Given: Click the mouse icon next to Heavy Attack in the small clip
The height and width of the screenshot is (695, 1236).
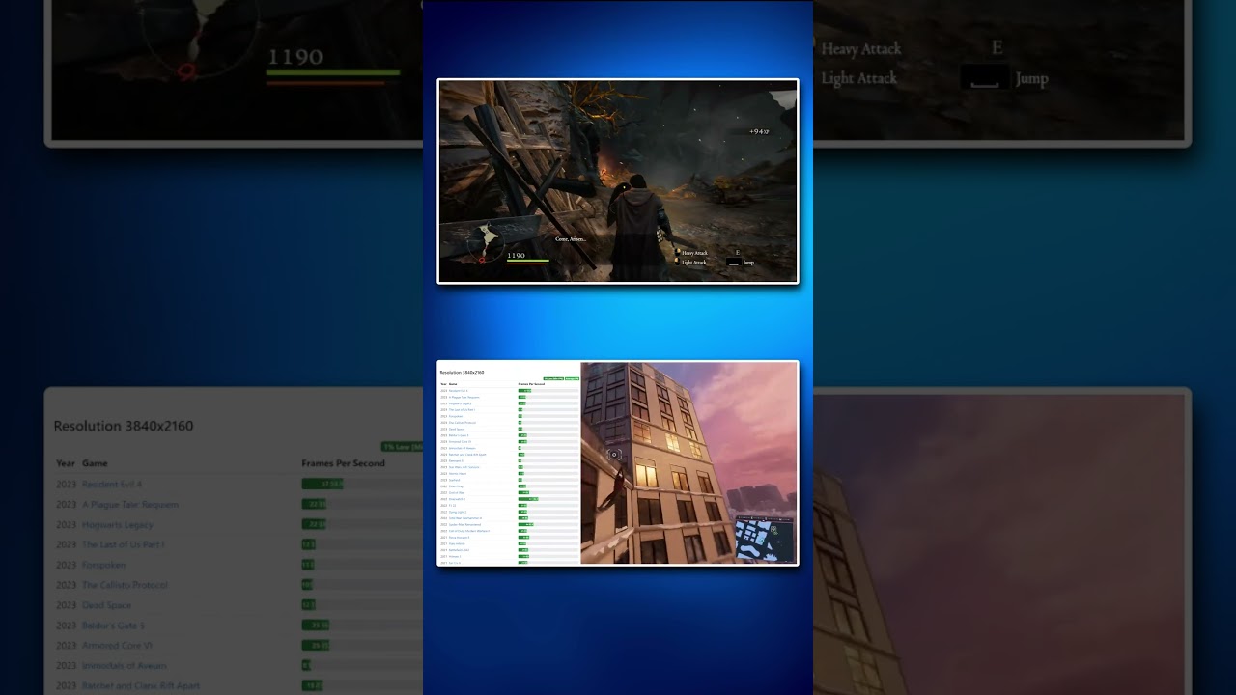Looking at the screenshot, I should tap(678, 253).
